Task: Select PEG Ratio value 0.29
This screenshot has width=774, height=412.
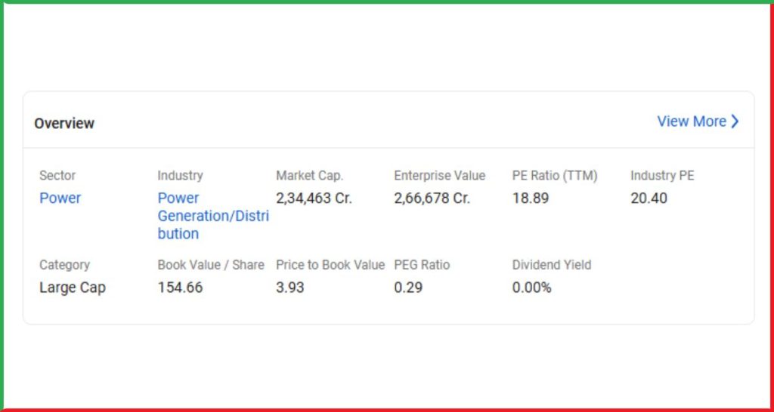Action: pyautogui.click(x=408, y=287)
